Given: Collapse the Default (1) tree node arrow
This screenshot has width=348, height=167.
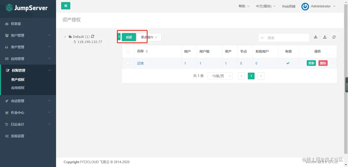Looking at the screenshot, I should point(65,37).
